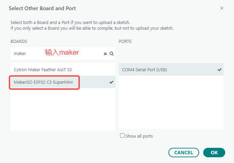
Task: Click the upload instructions text below the title
Action: (92, 25)
